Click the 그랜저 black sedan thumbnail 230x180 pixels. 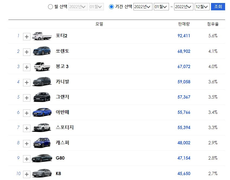(x=42, y=97)
